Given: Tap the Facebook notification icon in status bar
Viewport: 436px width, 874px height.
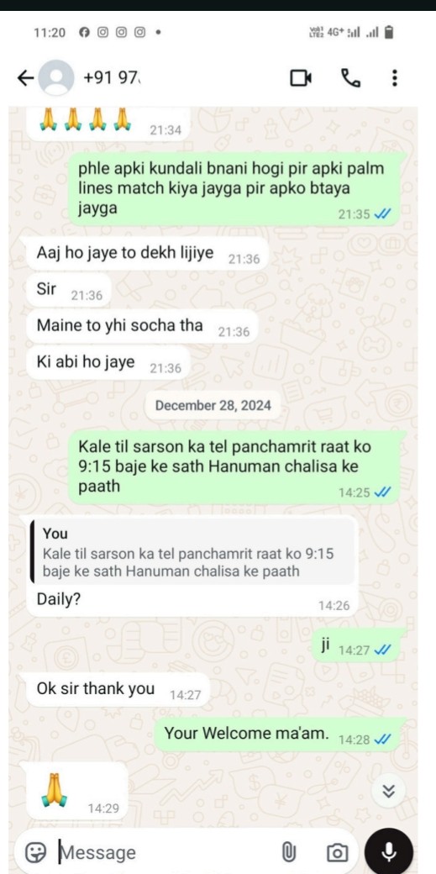Looking at the screenshot, I should 84,32.
